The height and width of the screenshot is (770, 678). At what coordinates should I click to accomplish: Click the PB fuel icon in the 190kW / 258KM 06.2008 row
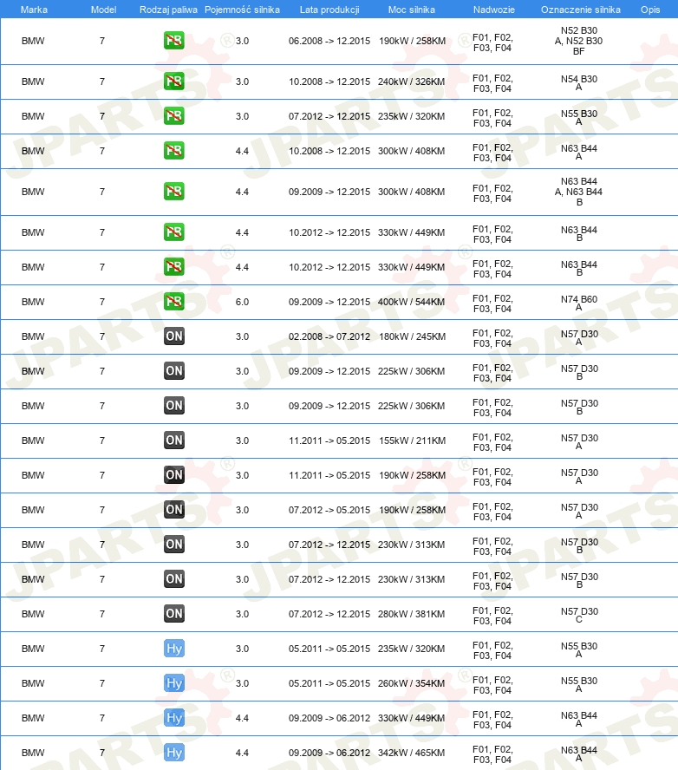click(173, 41)
